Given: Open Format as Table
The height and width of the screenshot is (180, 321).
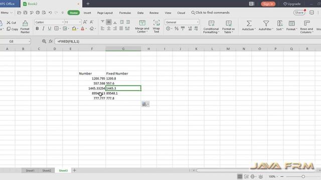Looking at the screenshot, I should 229,26.
